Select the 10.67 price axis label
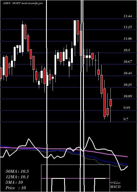 tap(128, 62)
